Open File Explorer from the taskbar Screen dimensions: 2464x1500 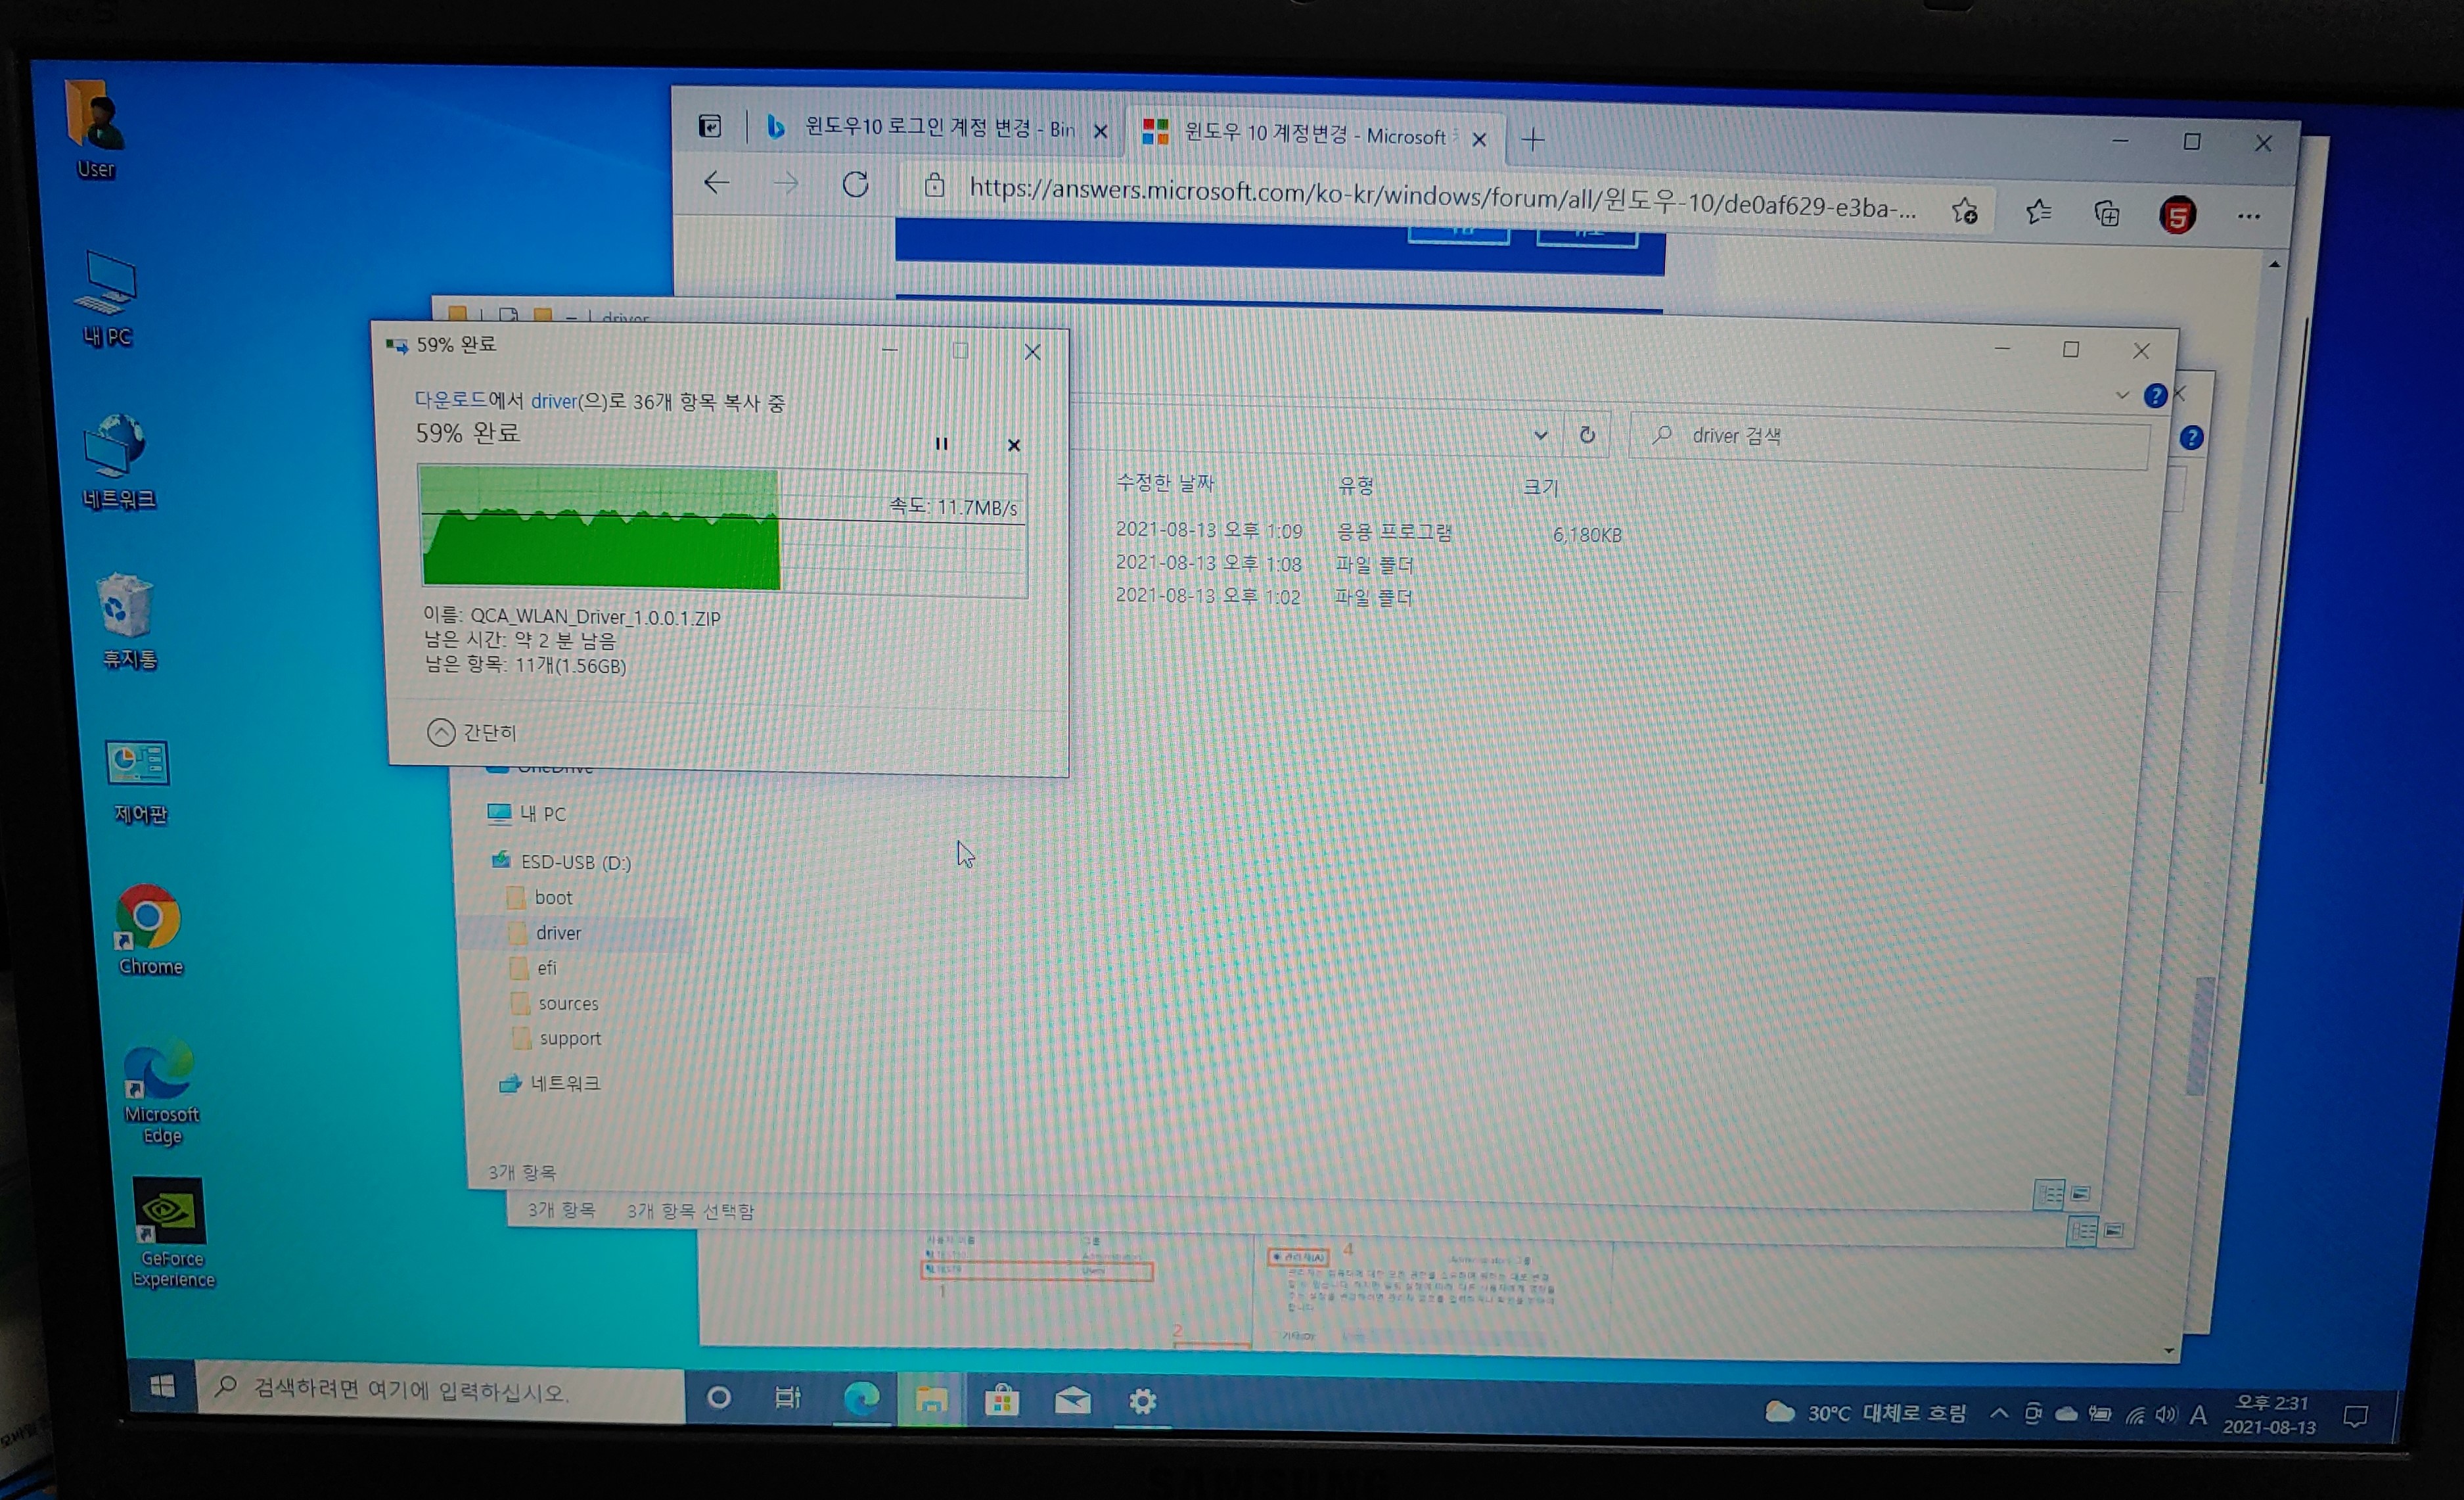point(931,1400)
